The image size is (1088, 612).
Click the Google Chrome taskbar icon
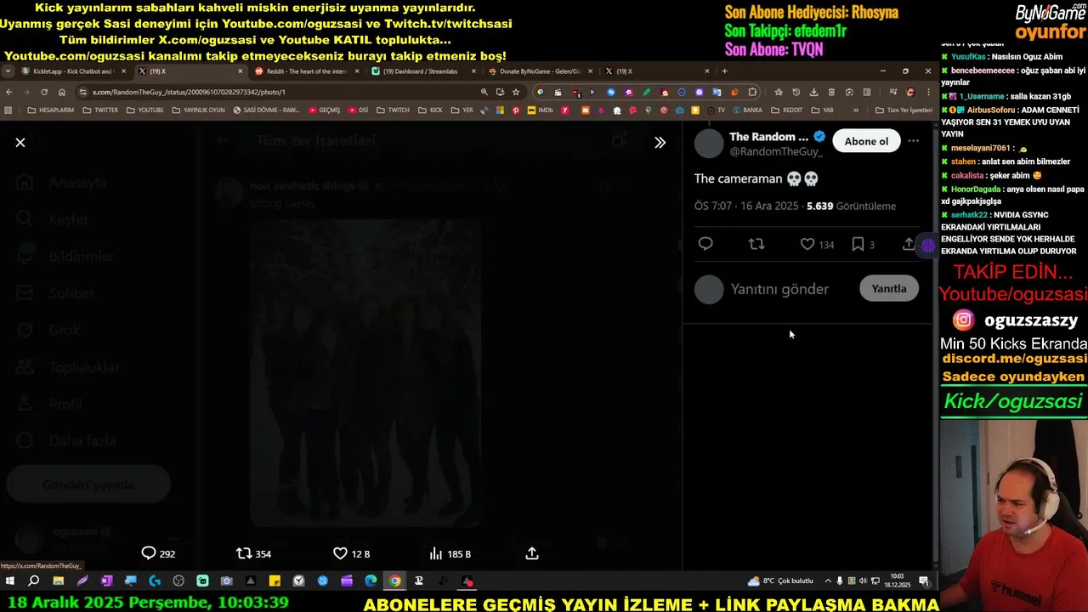[394, 581]
